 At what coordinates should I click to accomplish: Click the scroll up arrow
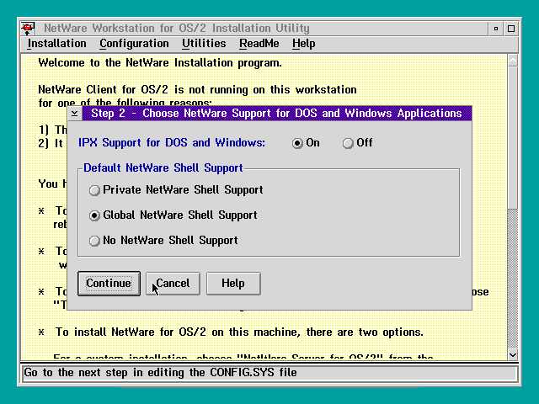[x=513, y=61]
